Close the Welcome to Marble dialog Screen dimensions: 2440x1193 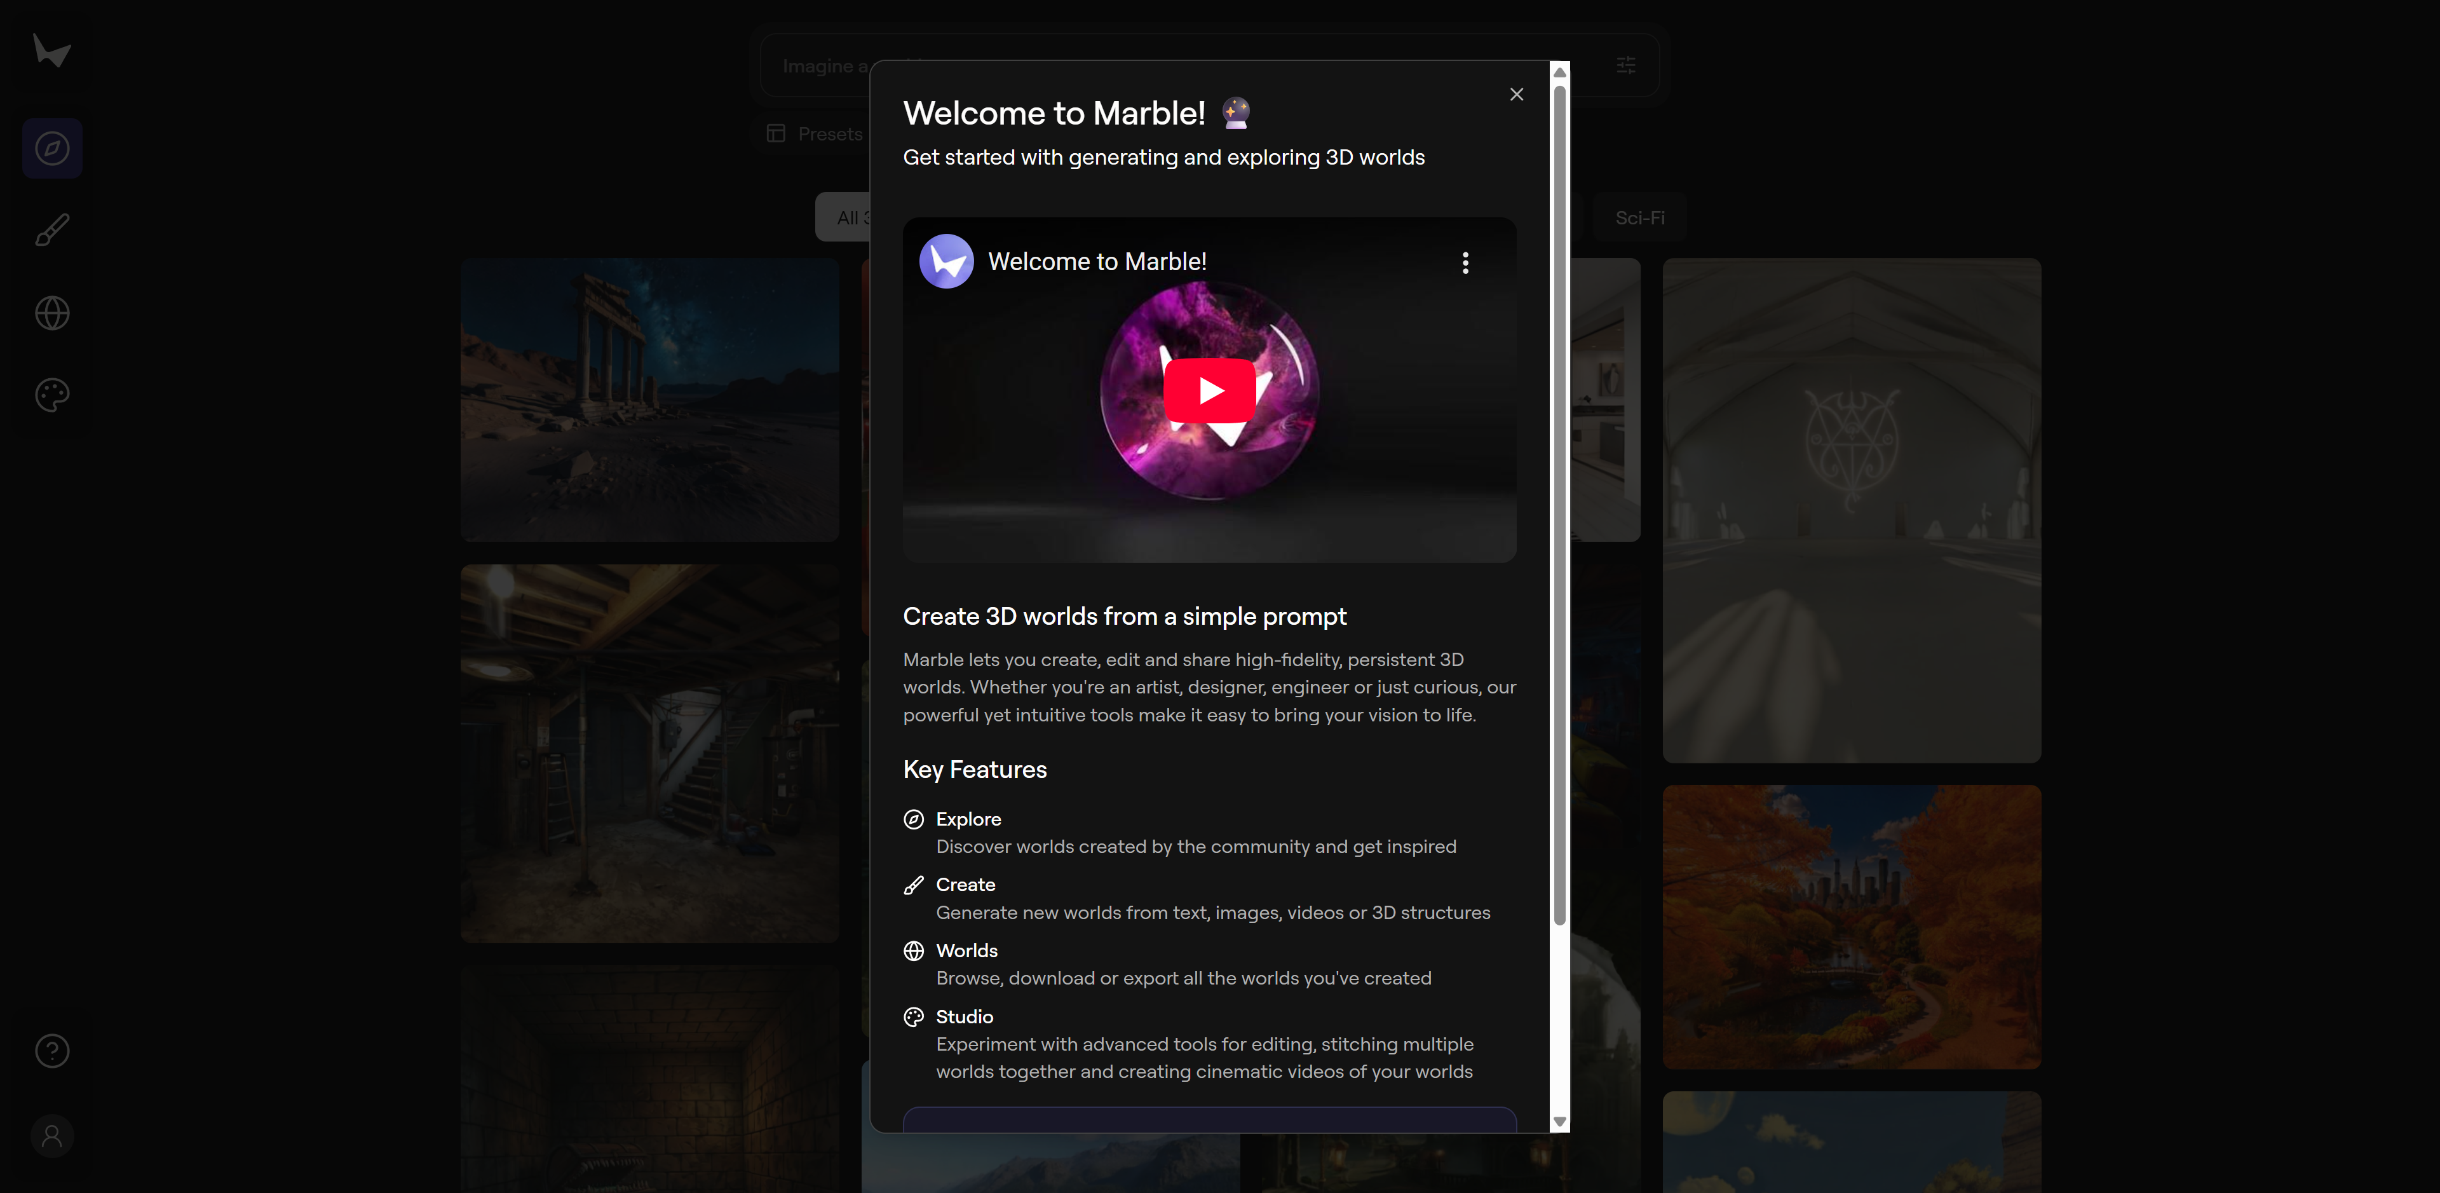[x=1517, y=94]
